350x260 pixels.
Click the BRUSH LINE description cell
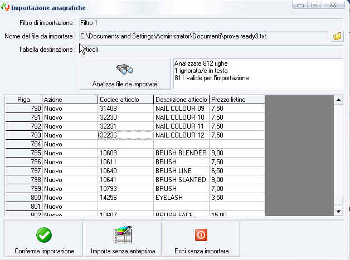coord(181,171)
